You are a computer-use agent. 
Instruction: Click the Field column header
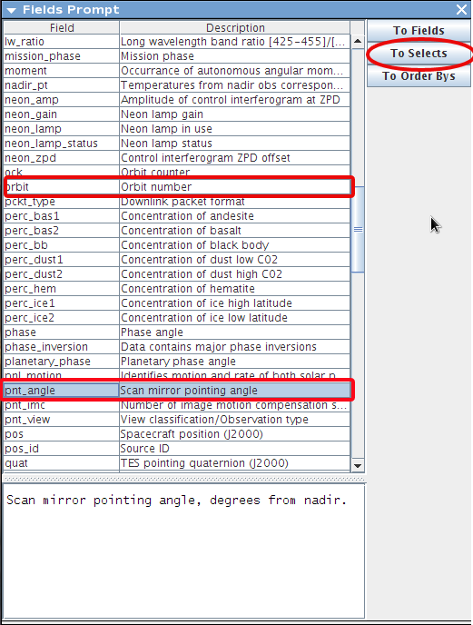coord(62,27)
